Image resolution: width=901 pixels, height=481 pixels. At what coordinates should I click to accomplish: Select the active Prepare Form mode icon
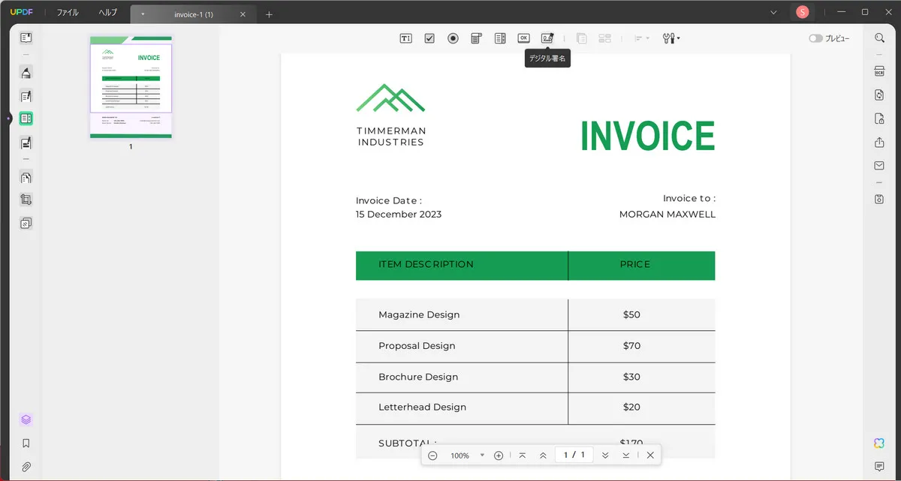[x=26, y=119]
